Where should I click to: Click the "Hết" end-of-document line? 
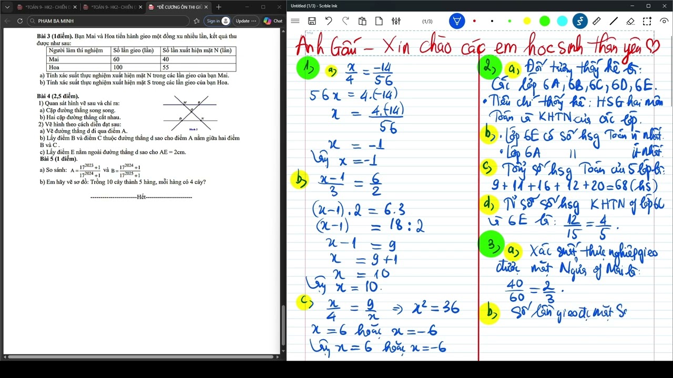[x=141, y=197]
